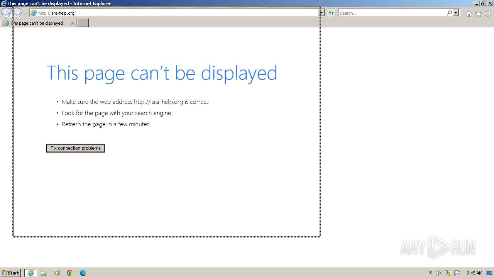The image size is (494, 278).
Task: Open Internet Explorer from the taskbar
Action: click(x=30, y=273)
